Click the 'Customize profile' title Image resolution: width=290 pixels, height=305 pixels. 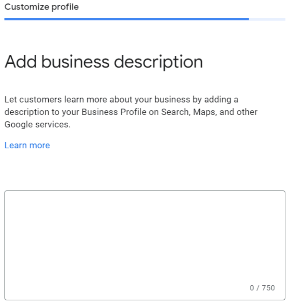coord(42,7)
